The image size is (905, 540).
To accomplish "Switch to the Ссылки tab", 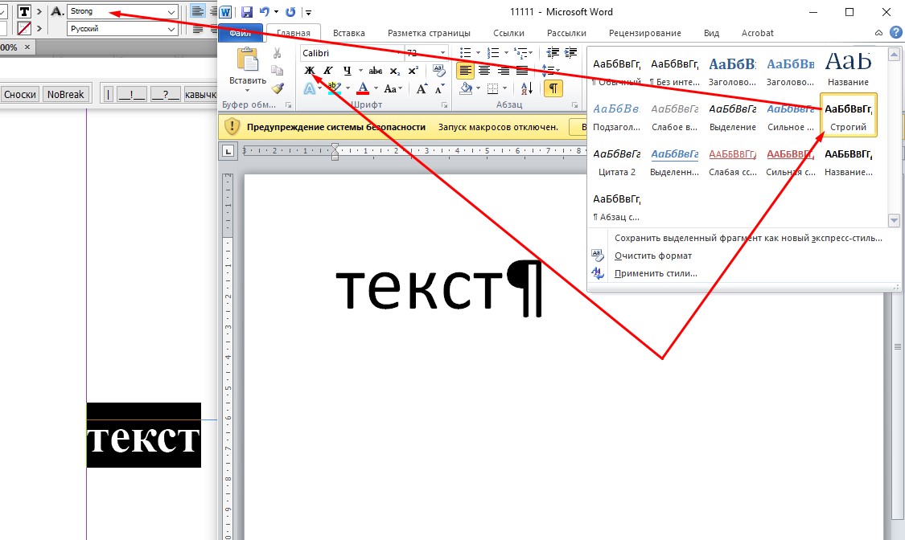I will click(x=508, y=33).
